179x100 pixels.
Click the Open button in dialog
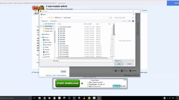pos(119,64)
